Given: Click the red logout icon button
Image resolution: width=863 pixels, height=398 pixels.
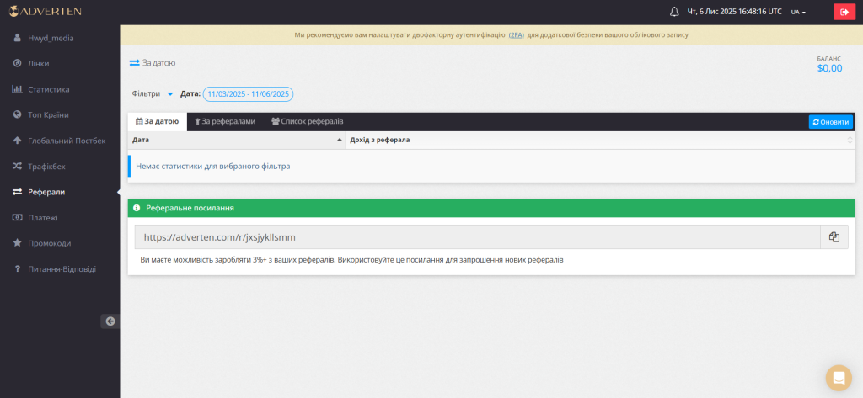Looking at the screenshot, I should 843,12.
